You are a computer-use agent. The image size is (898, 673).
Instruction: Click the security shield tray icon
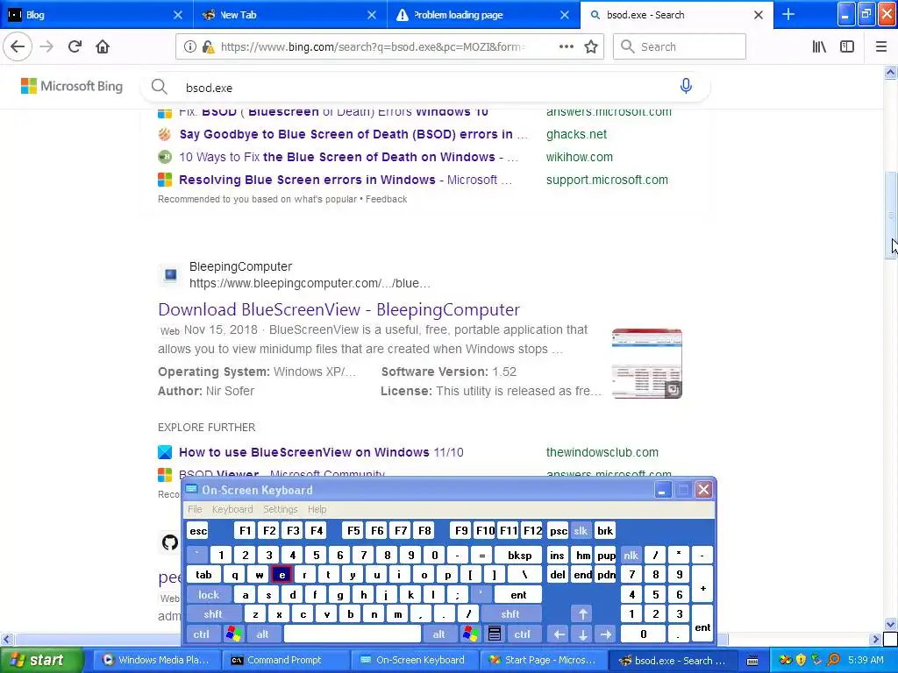[x=802, y=660]
